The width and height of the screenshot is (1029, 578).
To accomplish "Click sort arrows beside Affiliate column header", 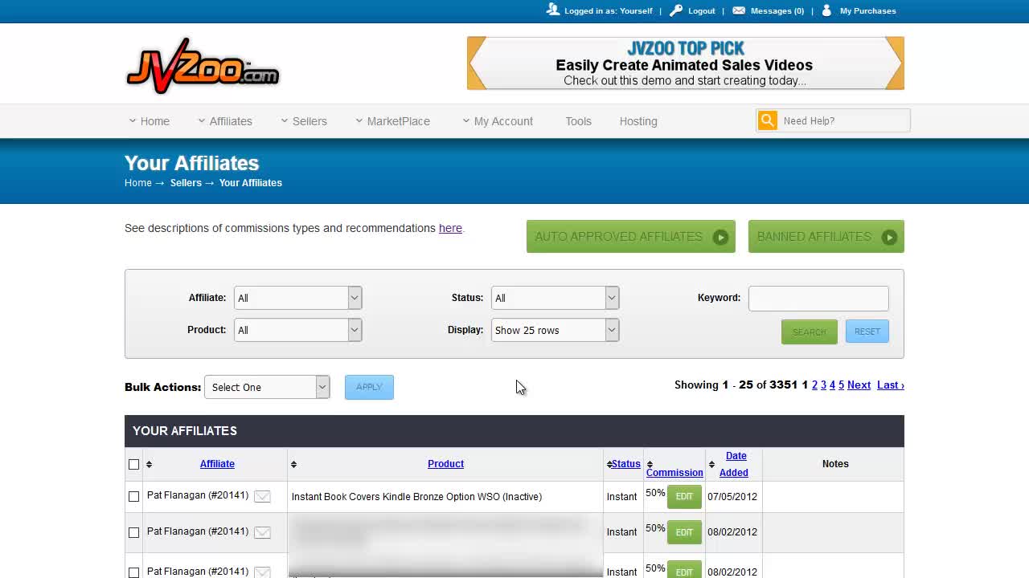I will (149, 464).
